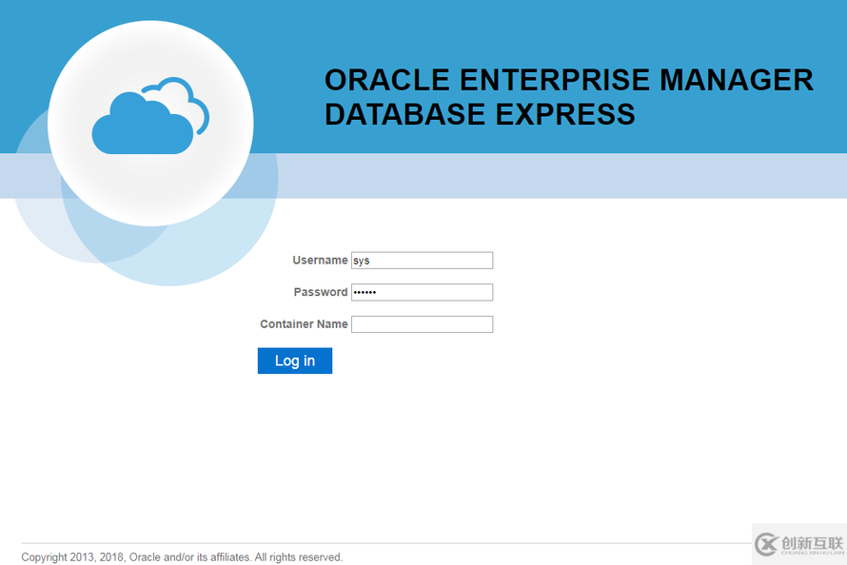
Task: Click the Container Name label
Action: pos(304,323)
